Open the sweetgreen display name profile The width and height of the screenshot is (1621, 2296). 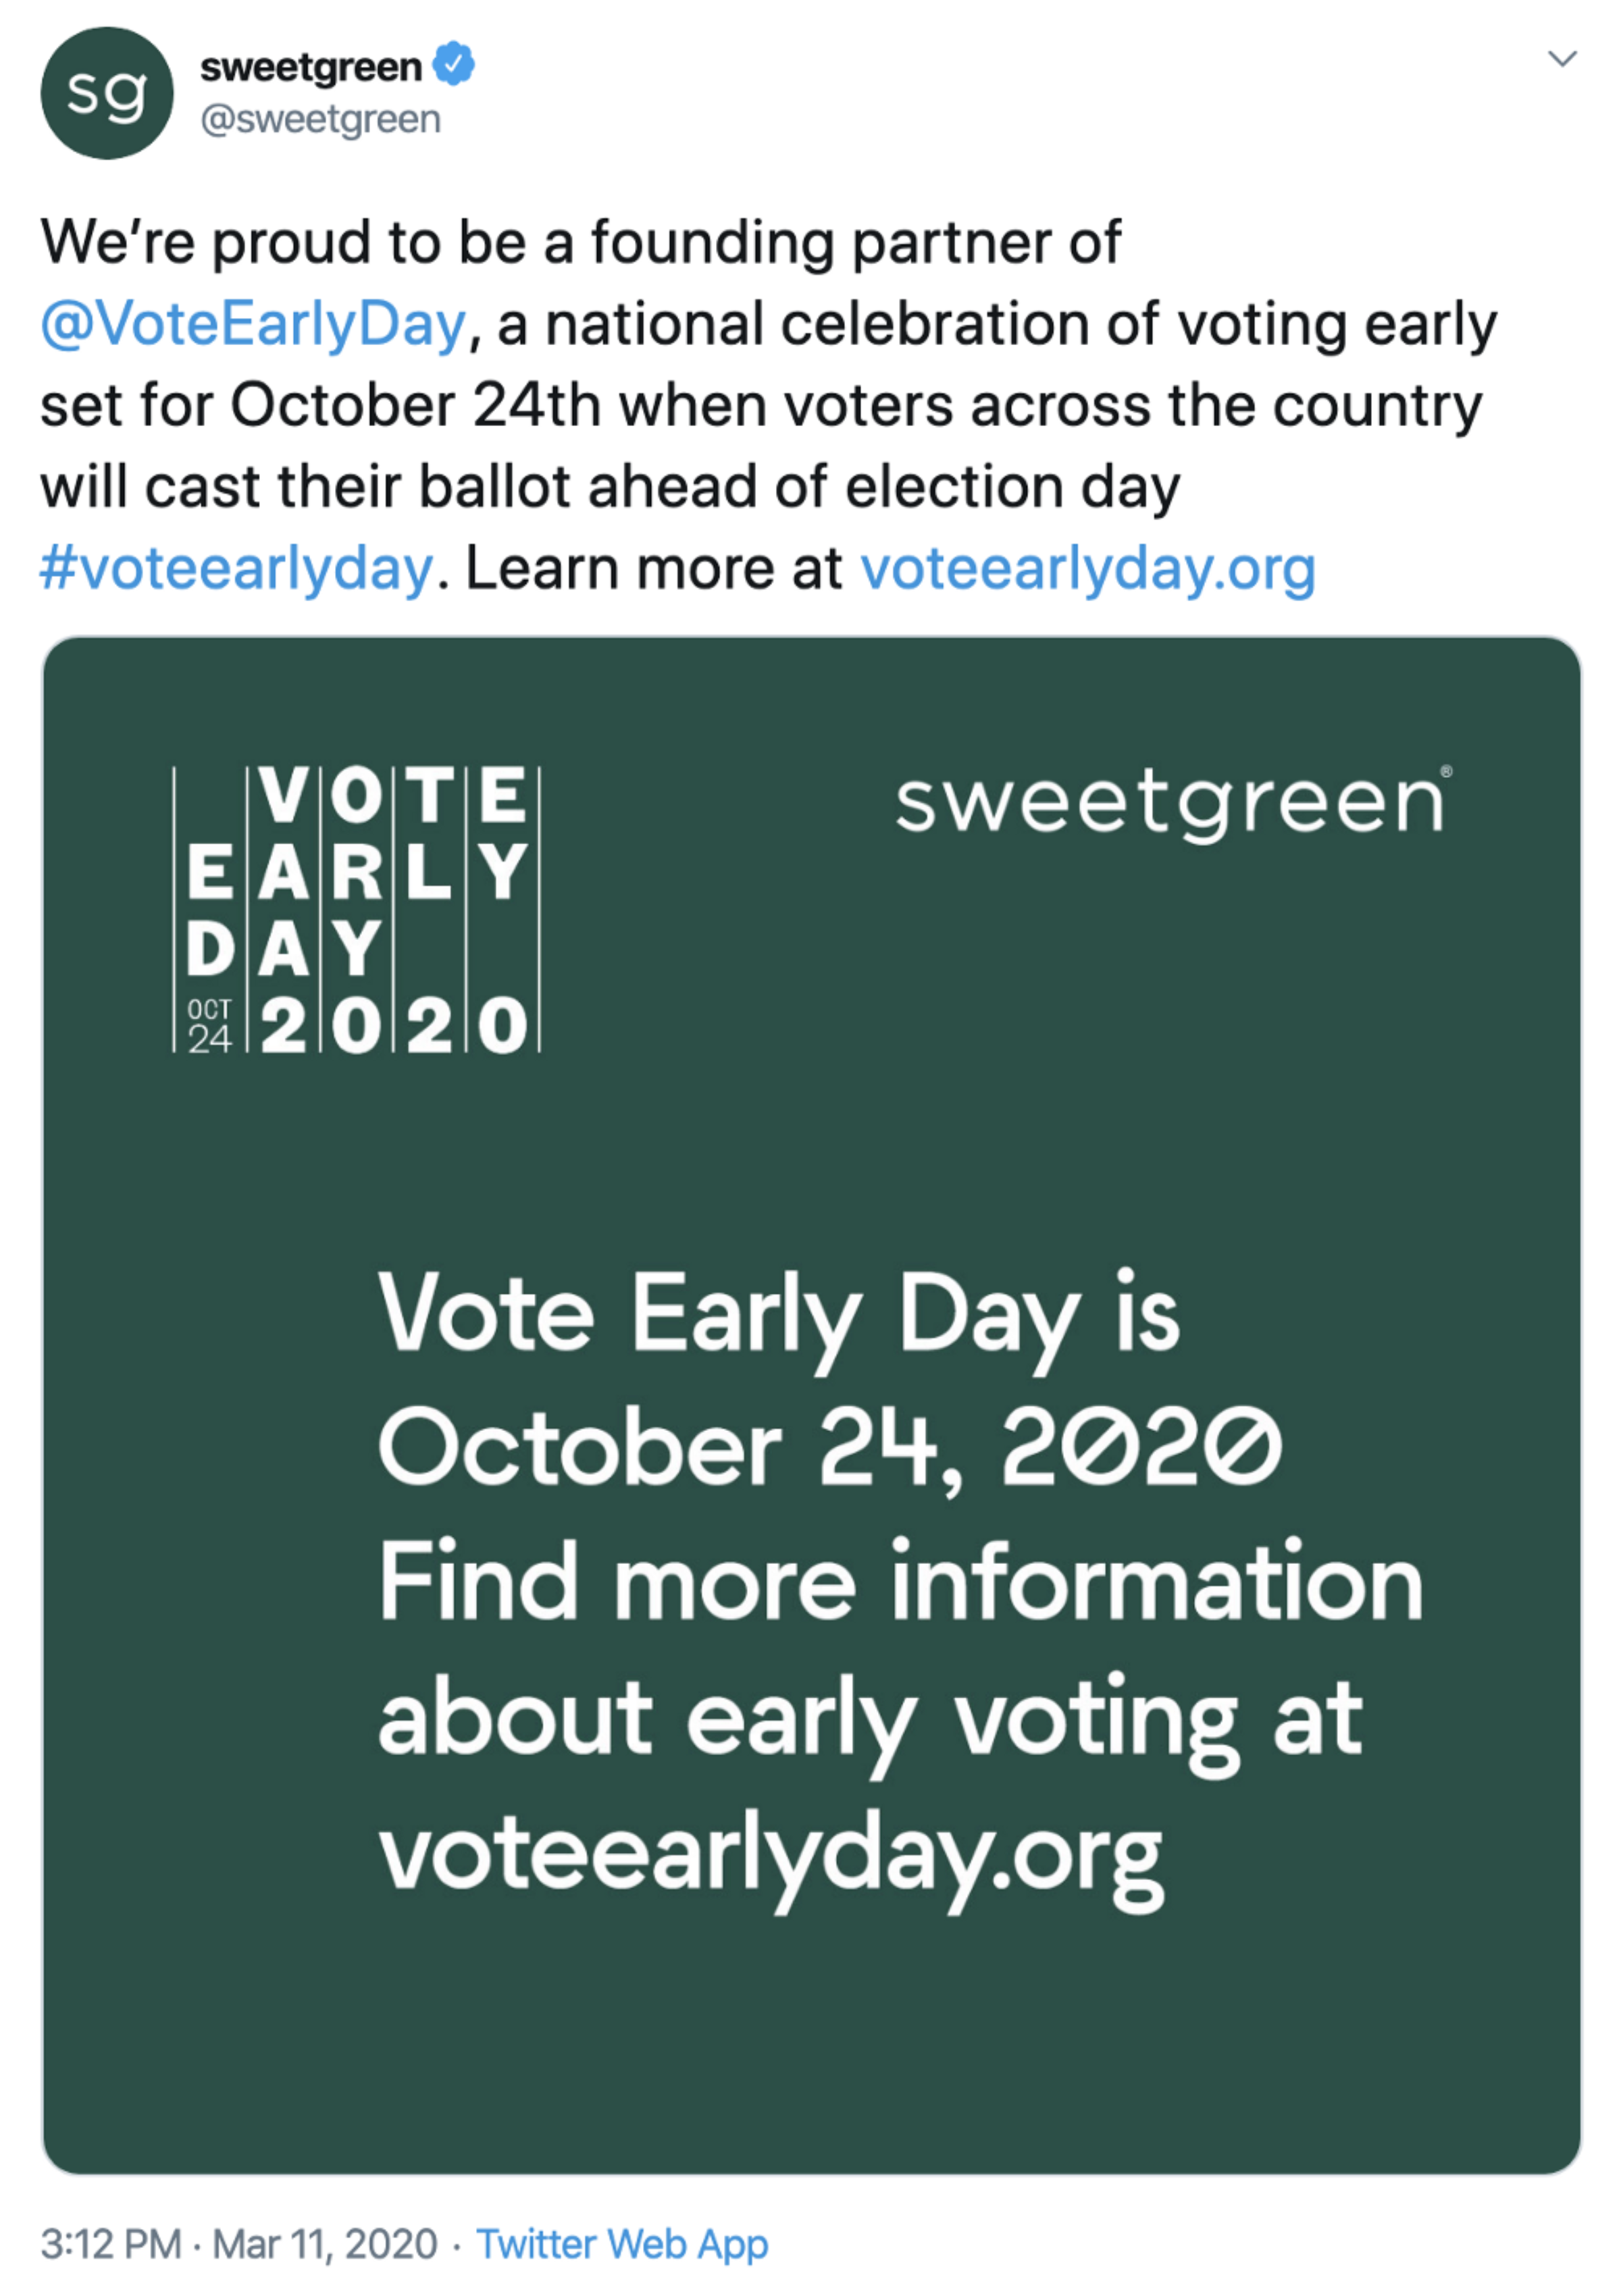[311, 67]
